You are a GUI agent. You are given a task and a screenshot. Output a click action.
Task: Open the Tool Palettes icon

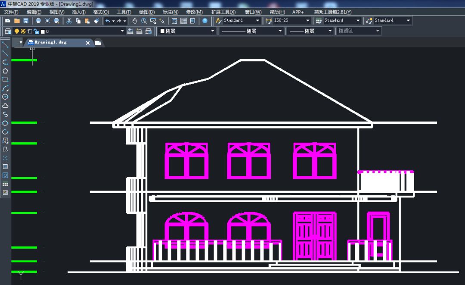point(192,21)
